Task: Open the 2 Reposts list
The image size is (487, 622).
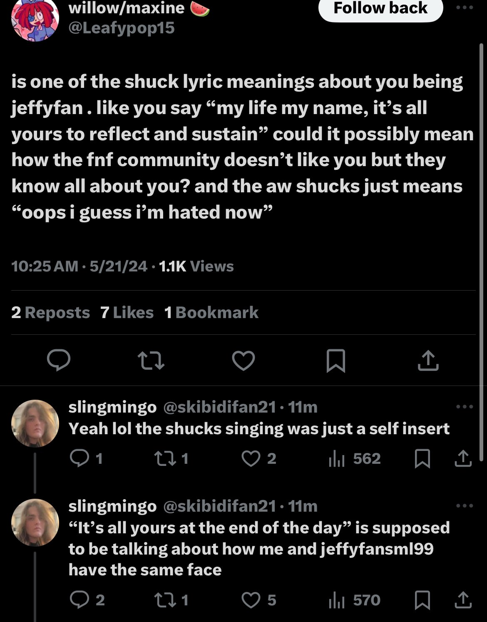Action: [50, 313]
